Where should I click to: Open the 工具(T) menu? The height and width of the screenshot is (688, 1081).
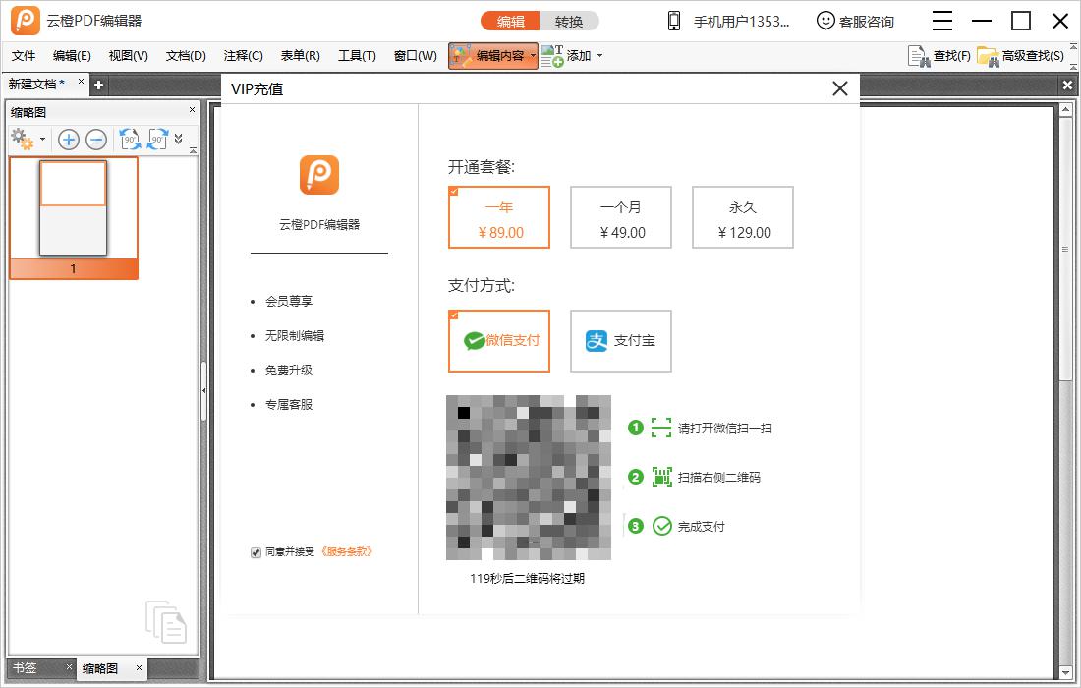coord(357,56)
